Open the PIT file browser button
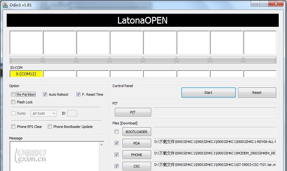The width and height of the screenshot is (287, 171). point(133,112)
